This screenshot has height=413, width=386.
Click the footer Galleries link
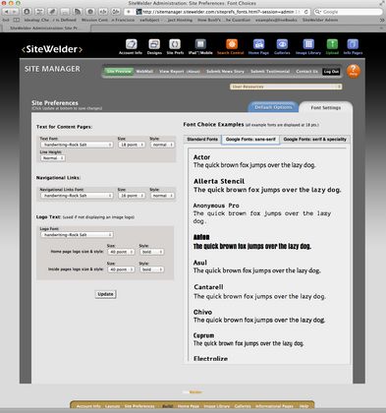point(243,406)
